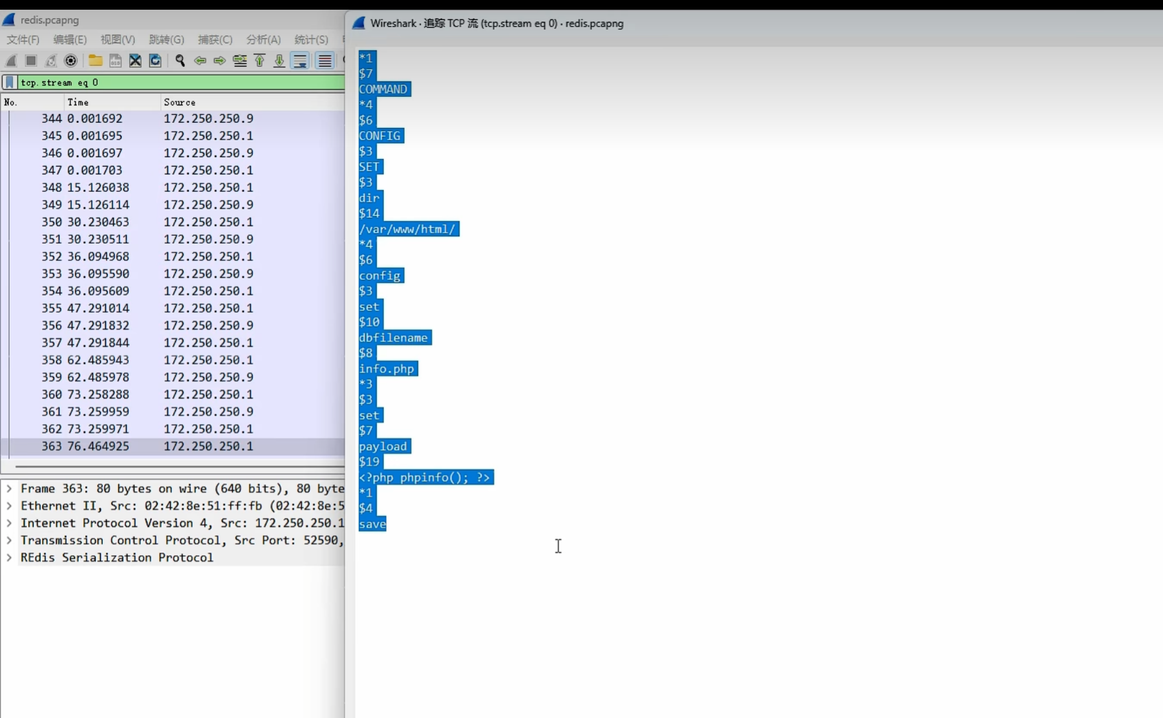Screen dimensions: 1163x718
Task: Select packet number 344 in the list
Action: [173, 118]
